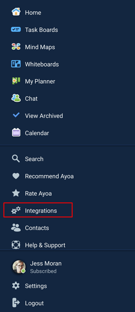
Task: Select the Mind Maps colorful nodes icon
Action: coord(16,47)
